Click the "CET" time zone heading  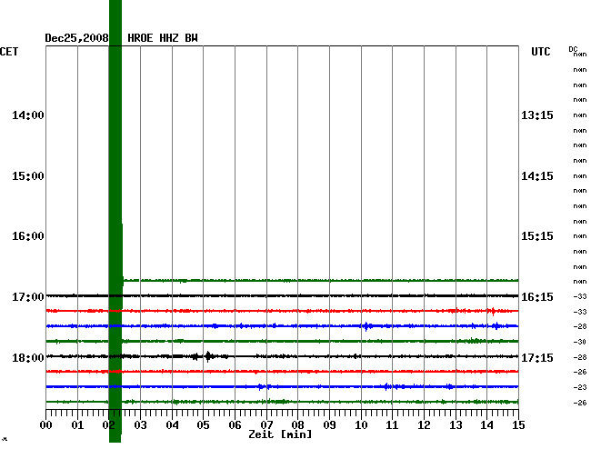coord(9,52)
